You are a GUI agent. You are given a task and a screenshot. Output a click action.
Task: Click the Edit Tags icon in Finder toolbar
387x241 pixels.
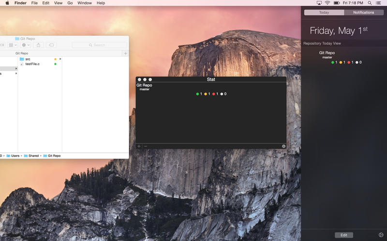point(51,45)
